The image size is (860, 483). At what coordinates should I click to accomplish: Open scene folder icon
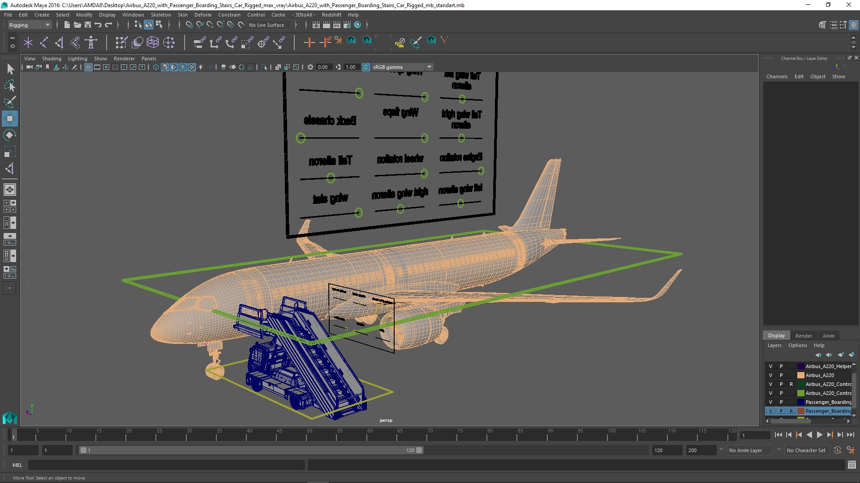tap(77, 25)
